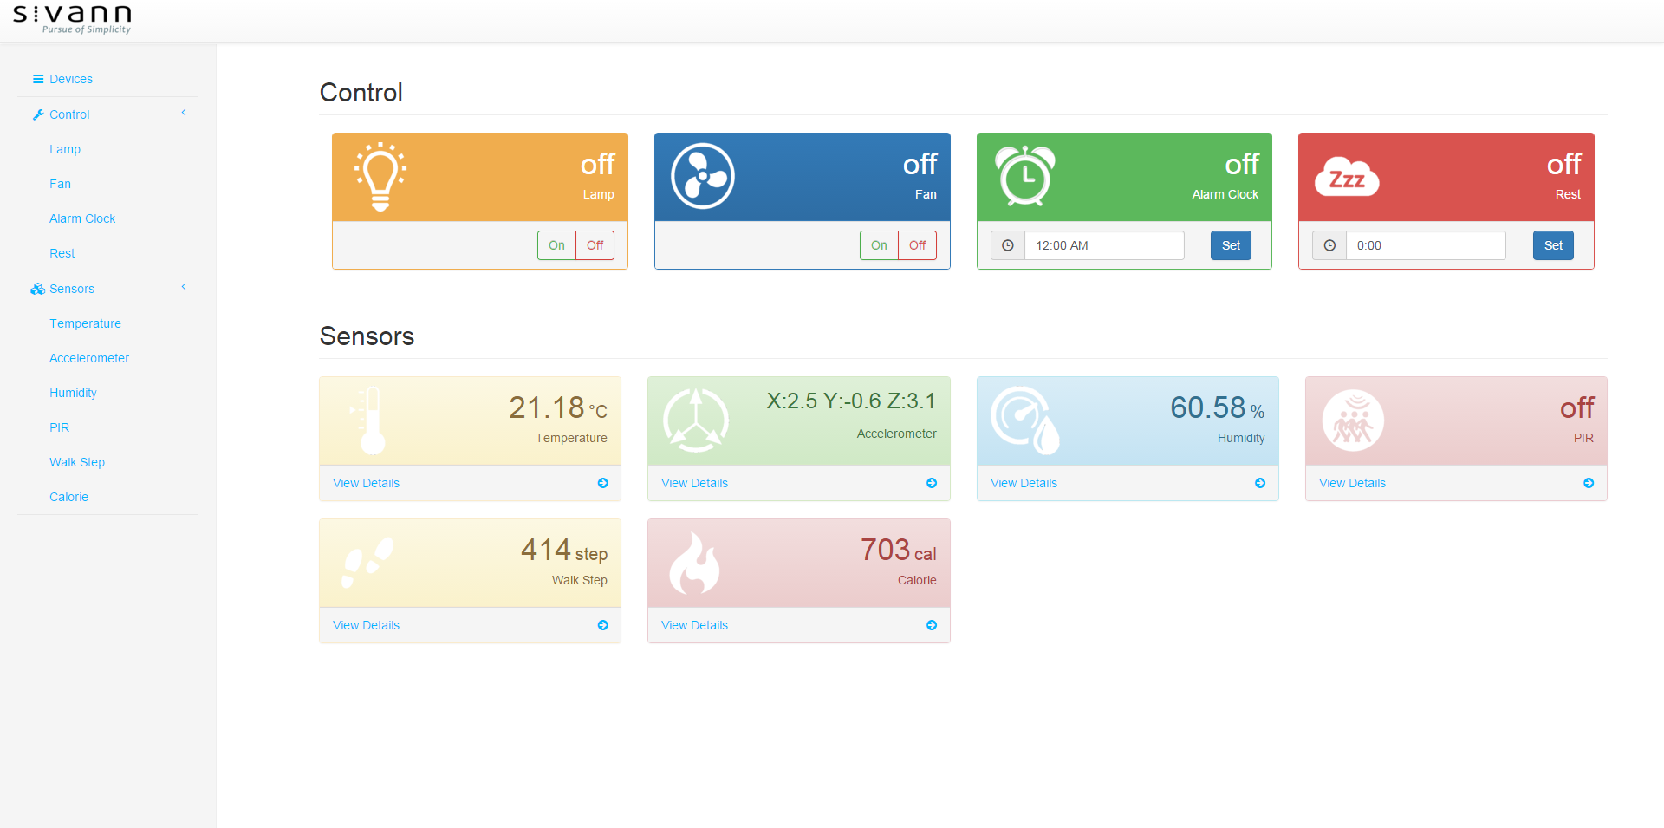Focus the 0:00 rest timer field
This screenshot has height=828, width=1664.
(x=1426, y=245)
